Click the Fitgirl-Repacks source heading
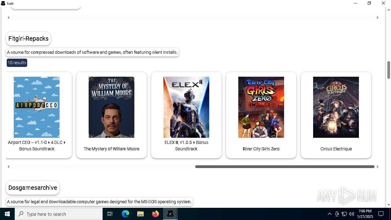This screenshot has height=220, width=391. point(28,38)
